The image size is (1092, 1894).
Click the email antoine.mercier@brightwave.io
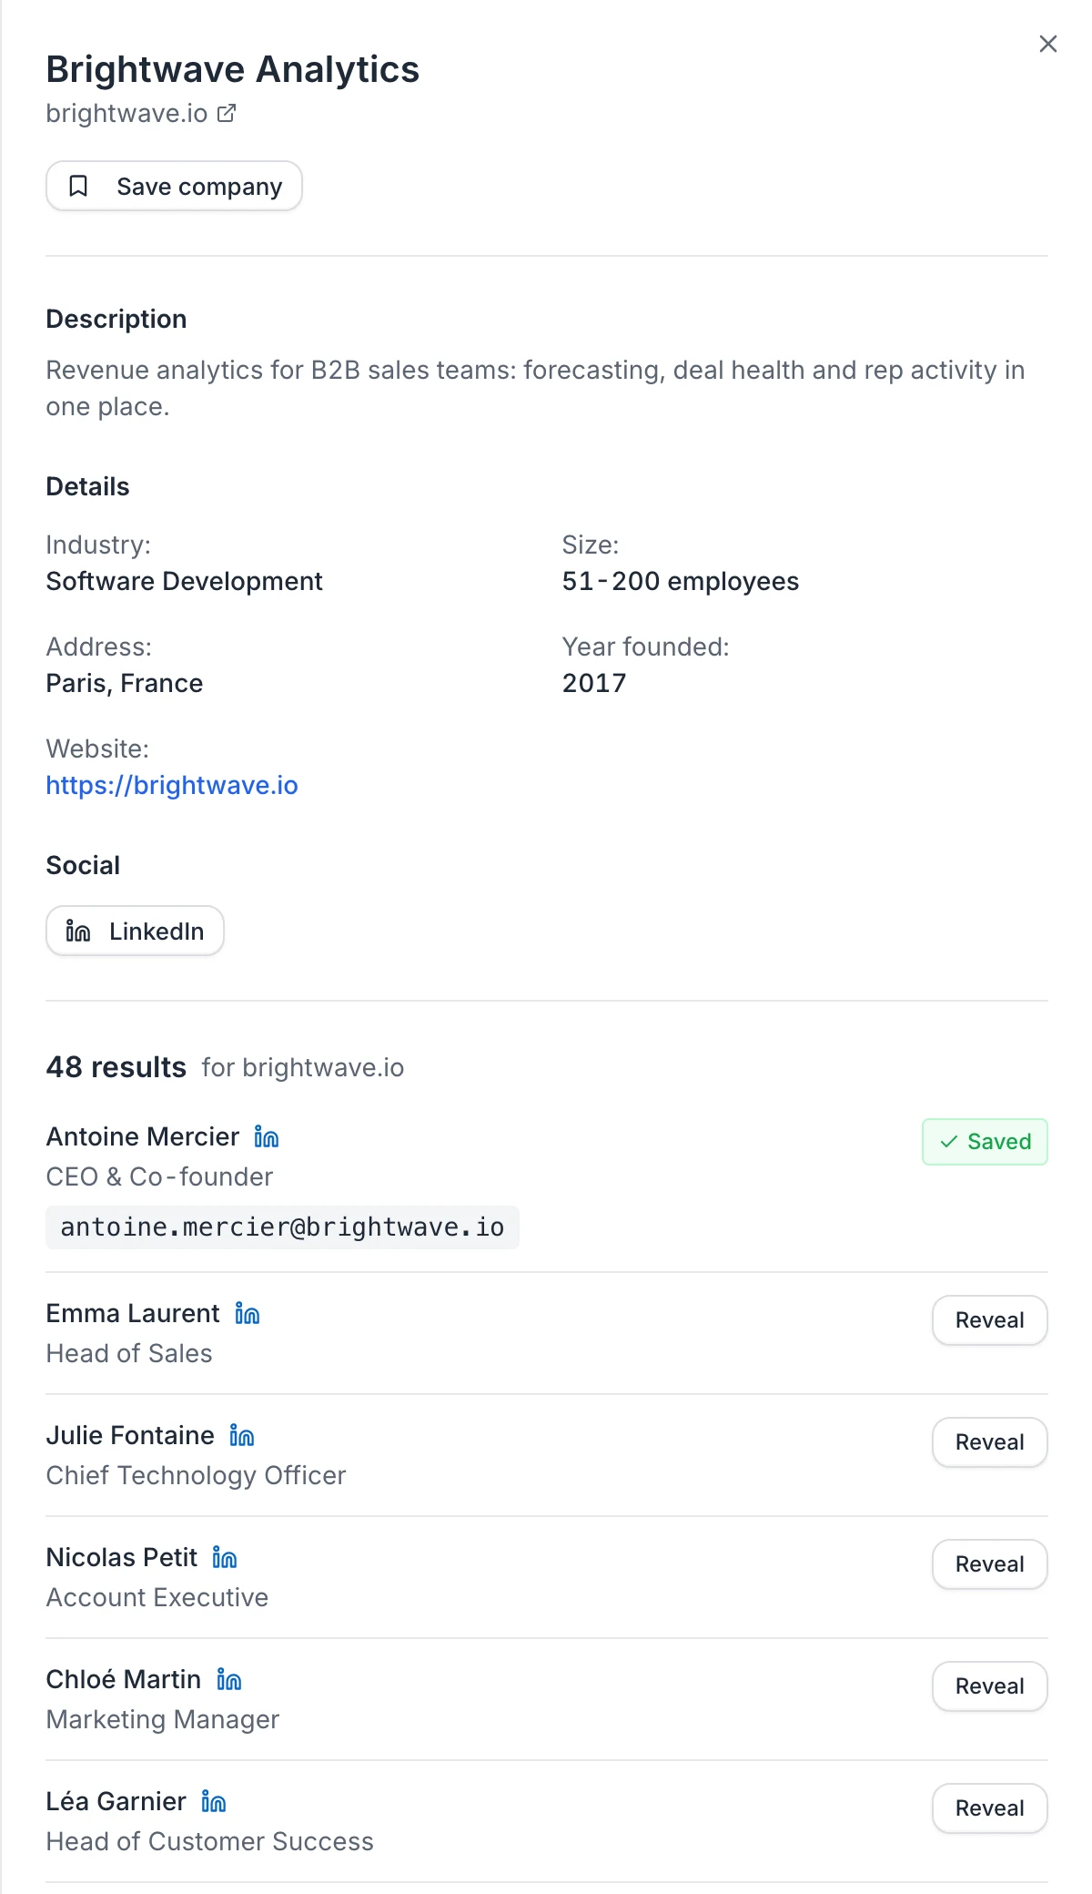pos(282,1227)
